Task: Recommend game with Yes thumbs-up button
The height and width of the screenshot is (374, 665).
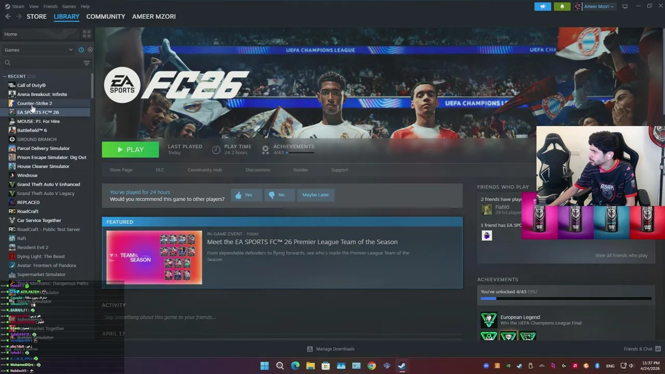Action: coord(246,195)
